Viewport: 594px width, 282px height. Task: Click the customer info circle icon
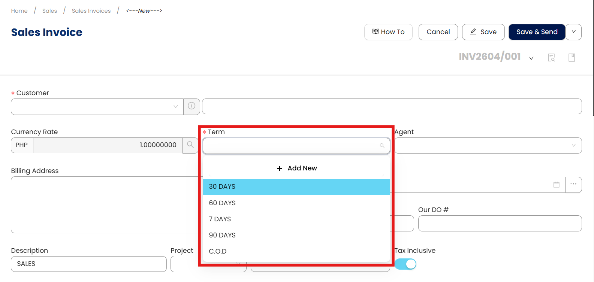[x=192, y=106]
